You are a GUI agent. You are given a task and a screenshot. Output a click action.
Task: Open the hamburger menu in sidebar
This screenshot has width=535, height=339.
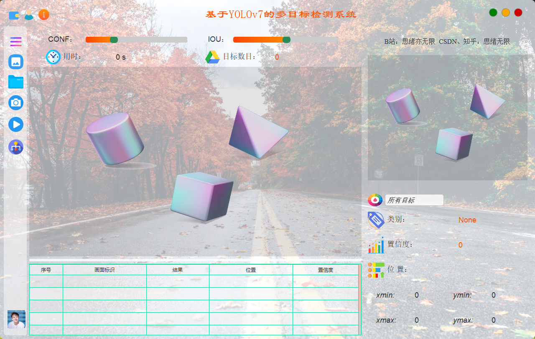tap(16, 42)
